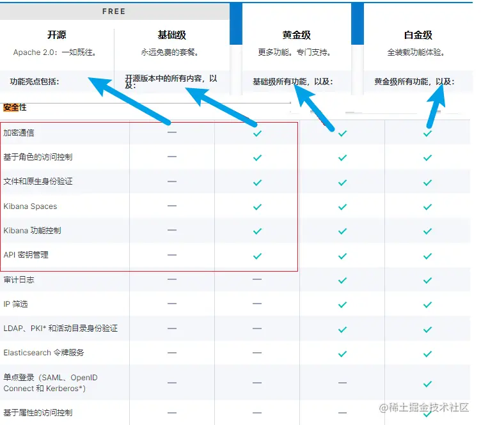Click the 基础级 checkmark for 加密通信

[257, 134]
